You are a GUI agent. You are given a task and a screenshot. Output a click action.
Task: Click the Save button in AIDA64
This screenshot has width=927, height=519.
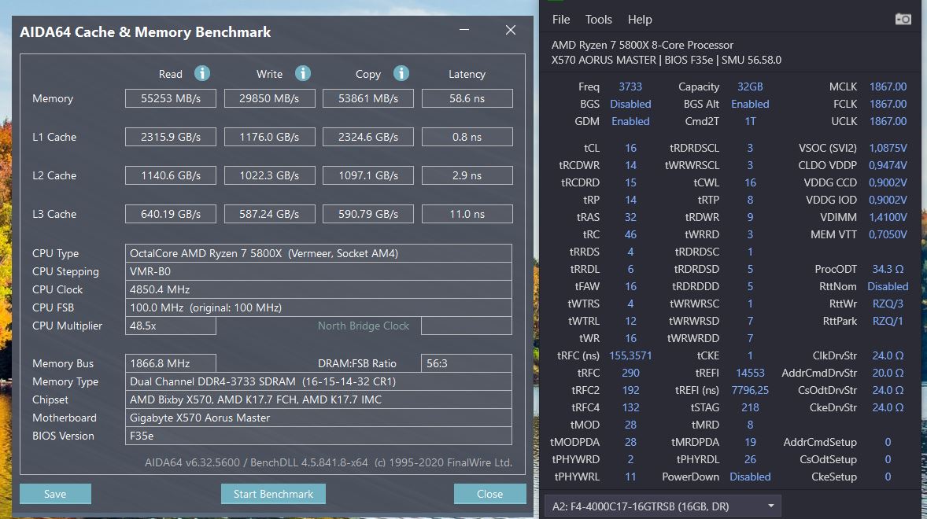[x=55, y=494]
